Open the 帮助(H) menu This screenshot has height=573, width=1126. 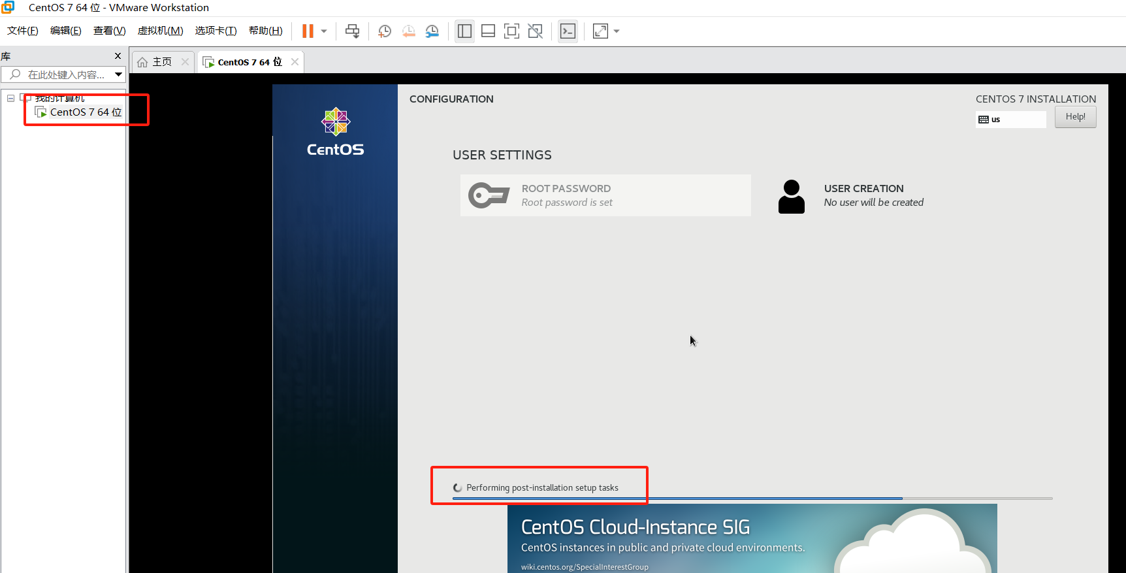[266, 31]
